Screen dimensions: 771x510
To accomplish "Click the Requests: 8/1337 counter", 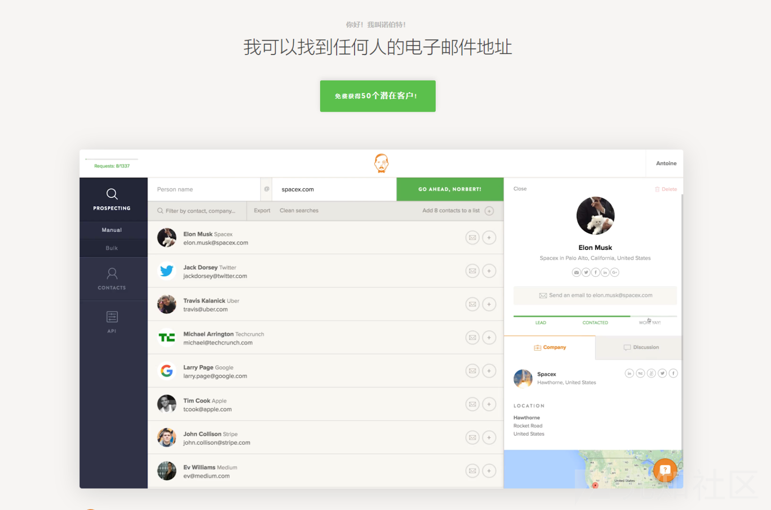I will pyautogui.click(x=112, y=166).
